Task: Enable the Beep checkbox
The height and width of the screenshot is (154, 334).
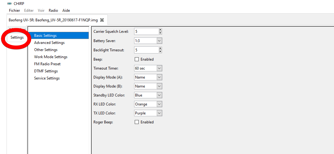Action: 137,59
